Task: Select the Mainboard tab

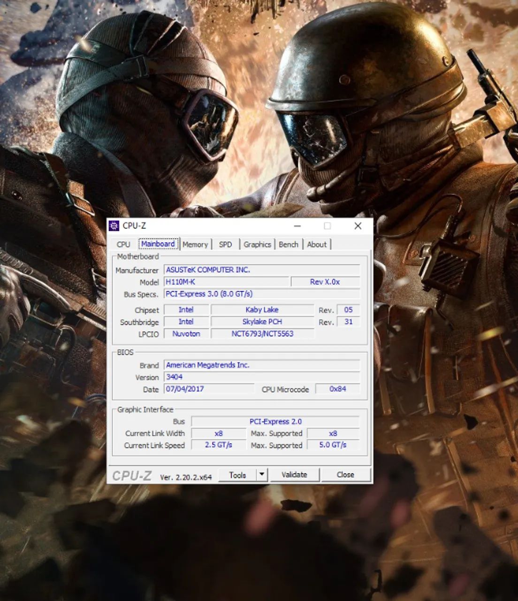Action: point(158,244)
